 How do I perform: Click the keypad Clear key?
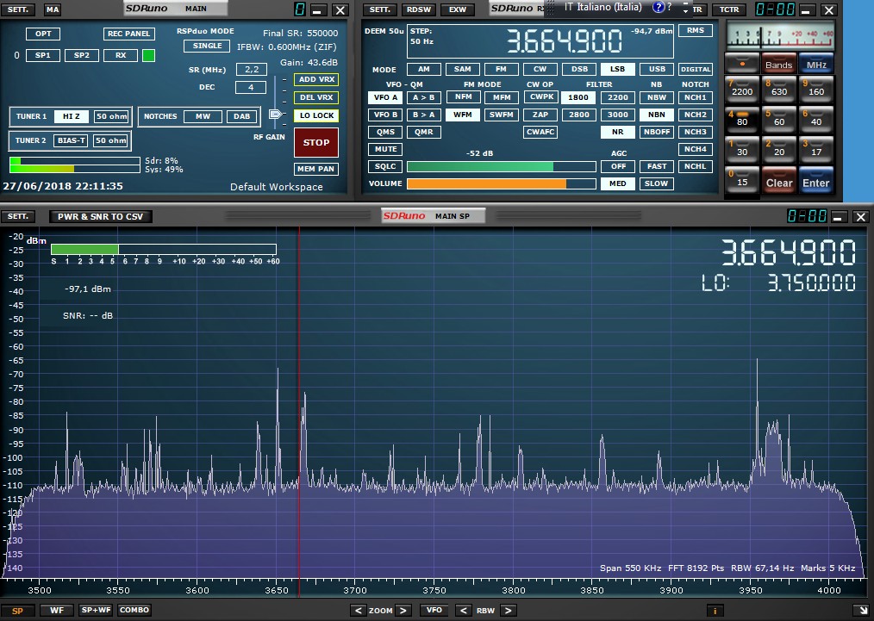(x=779, y=182)
